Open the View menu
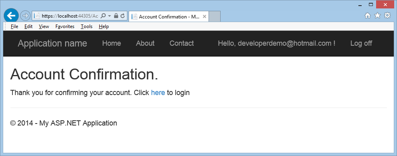 (x=44, y=26)
